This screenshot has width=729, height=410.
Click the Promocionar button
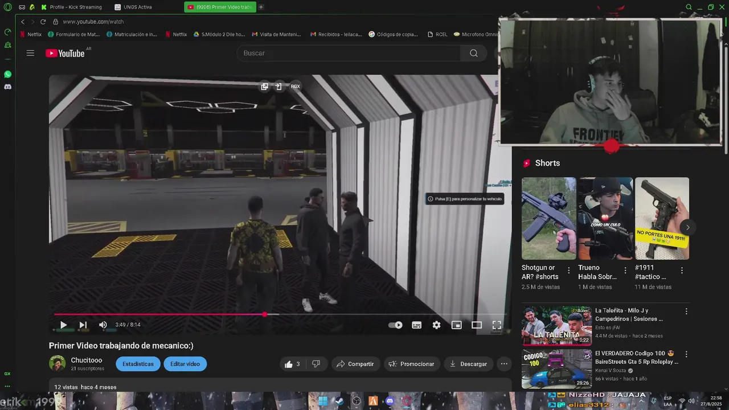point(411,364)
